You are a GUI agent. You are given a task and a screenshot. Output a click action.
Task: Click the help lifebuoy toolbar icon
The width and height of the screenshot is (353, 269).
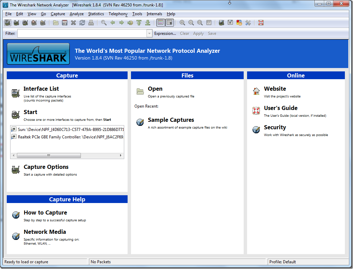click(x=261, y=23)
